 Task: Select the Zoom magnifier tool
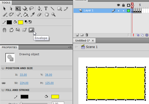point(53,14)
